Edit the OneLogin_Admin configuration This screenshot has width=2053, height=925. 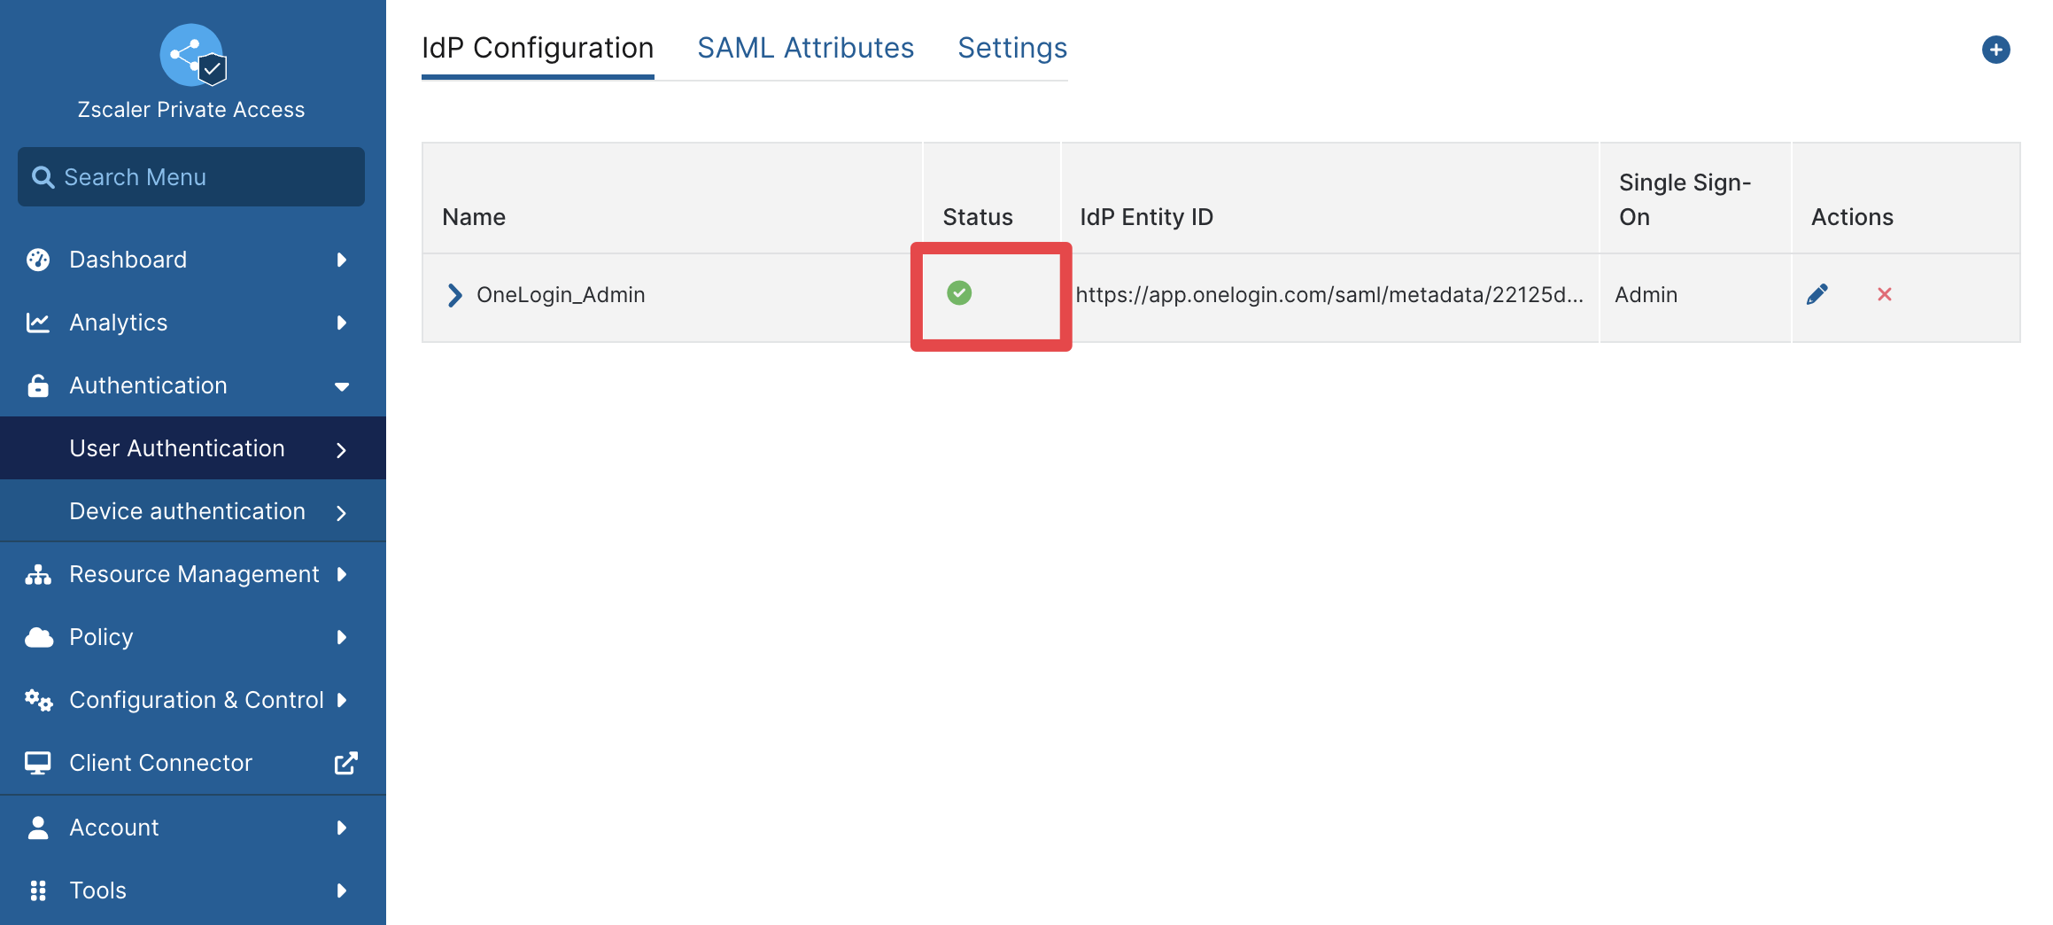(x=1817, y=294)
